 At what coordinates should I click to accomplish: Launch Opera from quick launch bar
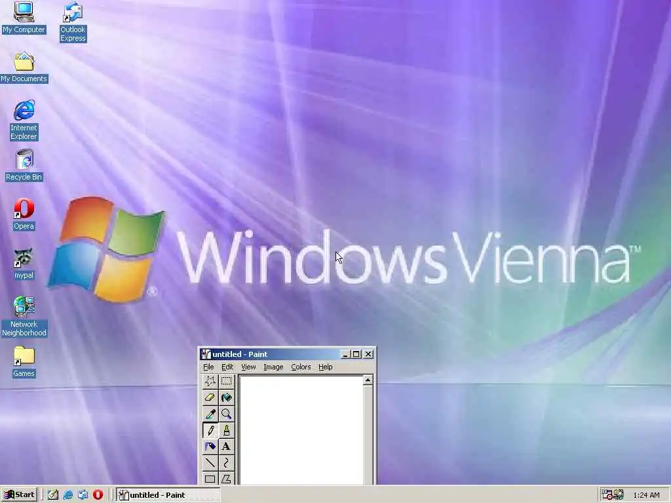pyautogui.click(x=98, y=495)
